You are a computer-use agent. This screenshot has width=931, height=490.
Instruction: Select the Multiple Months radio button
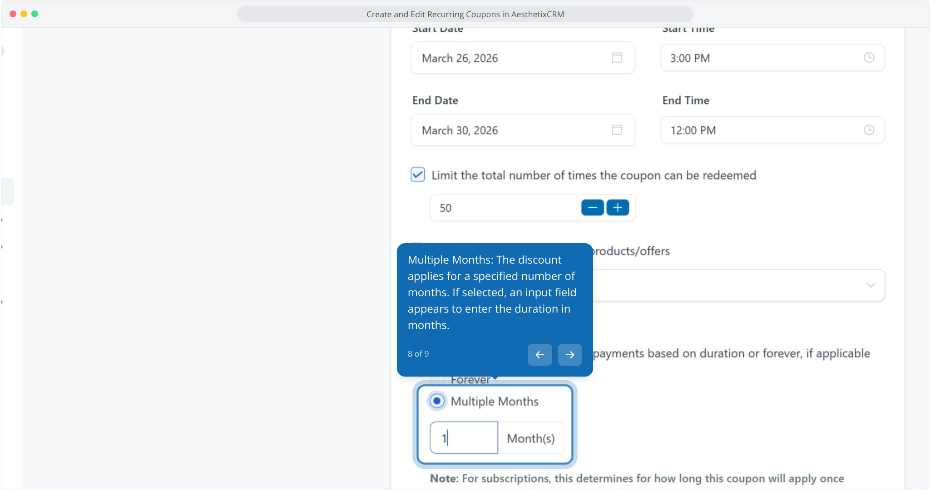(x=437, y=401)
